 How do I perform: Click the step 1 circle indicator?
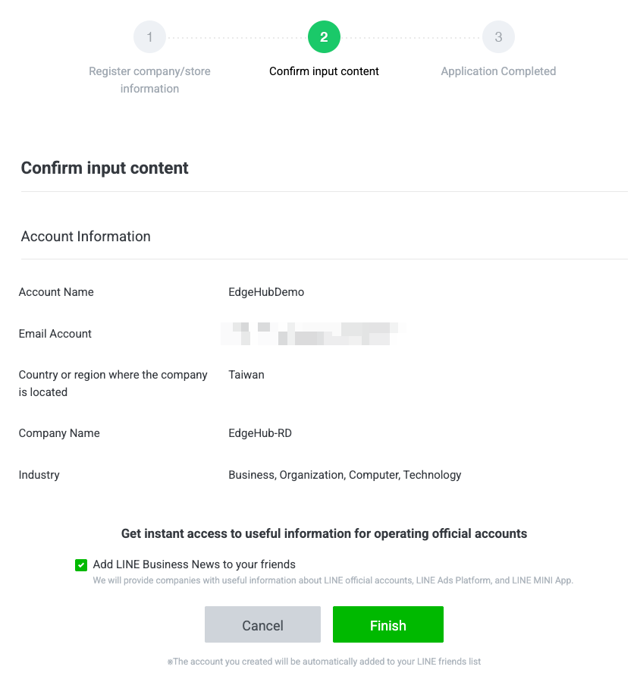pyautogui.click(x=149, y=37)
